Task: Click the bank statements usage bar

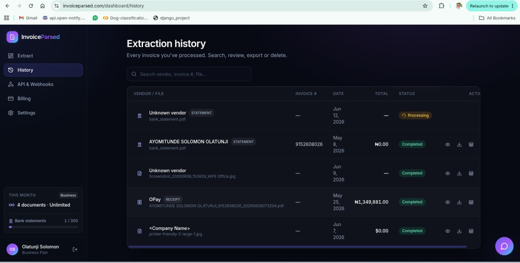Action: [43, 227]
